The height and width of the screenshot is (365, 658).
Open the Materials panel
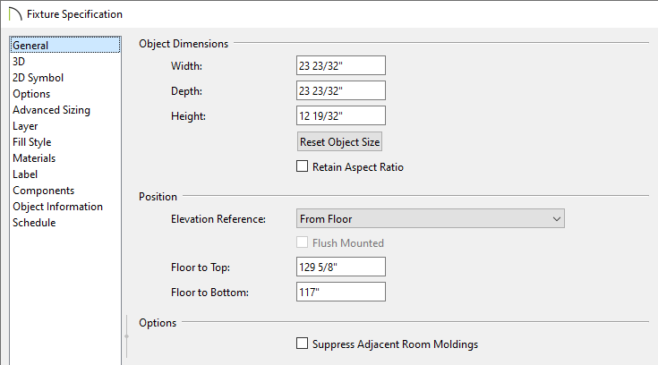point(34,158)
